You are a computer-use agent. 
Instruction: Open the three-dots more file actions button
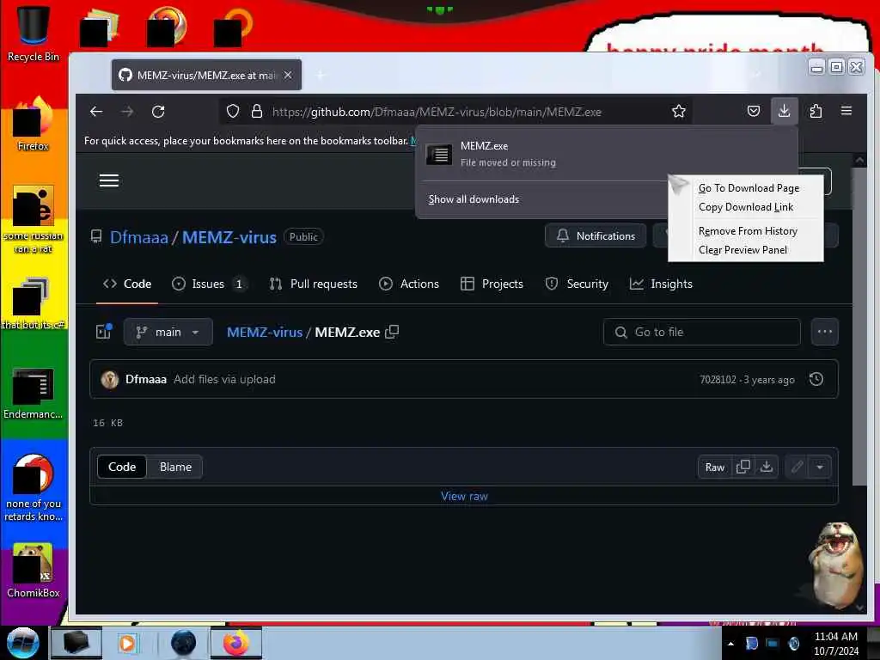pyautogui.click(x=824, y=332)
